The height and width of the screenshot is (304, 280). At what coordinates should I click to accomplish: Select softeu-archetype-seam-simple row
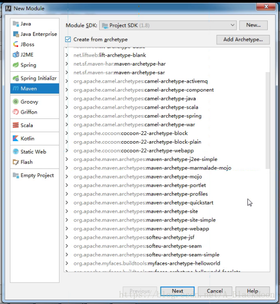click(x=167, y=254)
